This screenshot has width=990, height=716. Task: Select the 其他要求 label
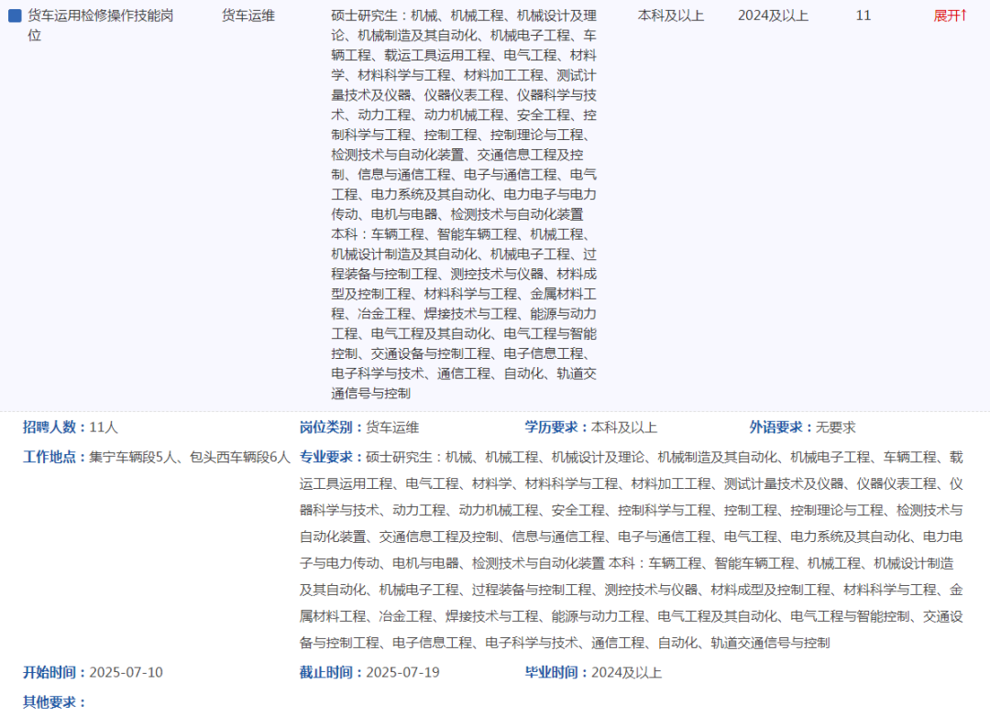tap(54, 702)
